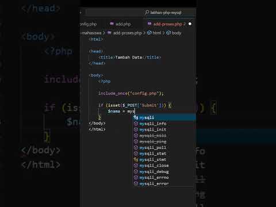This screenshot has width=276, height=207.
Task: Choose mysqli_close from autocomplete list
Action: (x=164, y=166)
